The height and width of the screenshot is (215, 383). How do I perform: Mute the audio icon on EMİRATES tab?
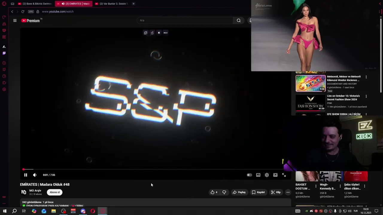(63, 4)
